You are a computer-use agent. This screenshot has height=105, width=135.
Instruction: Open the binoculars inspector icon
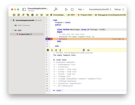[88, 50]
